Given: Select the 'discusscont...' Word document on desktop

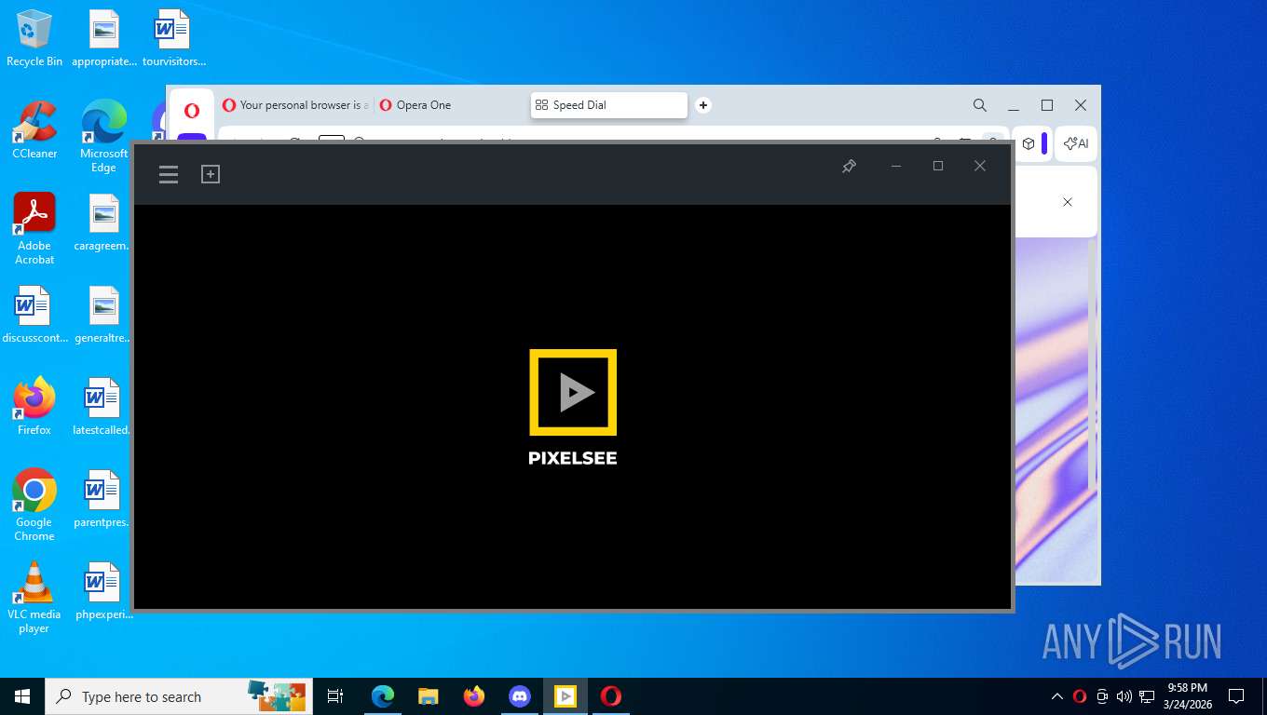Looking at the screenshot, I should (34, 315).
